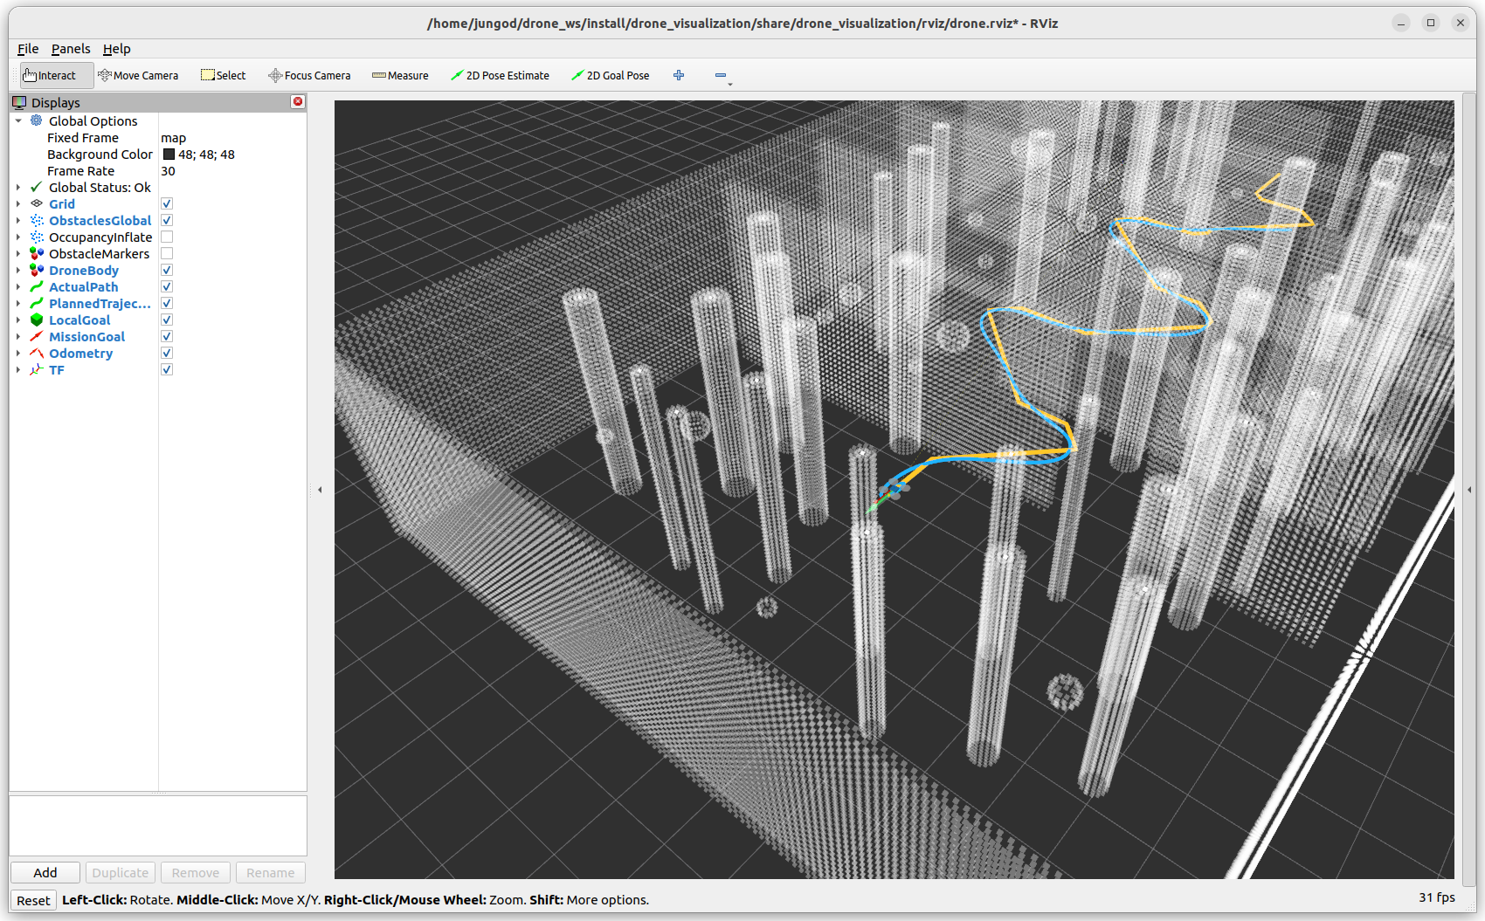
Task: Click the Background Color swatch
Action: [169, 155]
